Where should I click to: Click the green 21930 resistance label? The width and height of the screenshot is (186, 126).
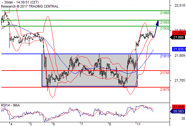point(165,28)
